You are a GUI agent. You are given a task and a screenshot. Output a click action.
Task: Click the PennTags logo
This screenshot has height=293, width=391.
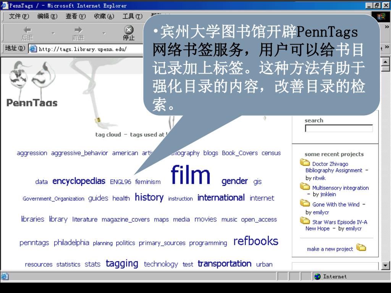(x=32, y=103)
